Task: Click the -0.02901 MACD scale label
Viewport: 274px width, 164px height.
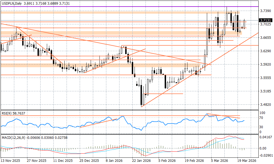Action: point(266,155)
